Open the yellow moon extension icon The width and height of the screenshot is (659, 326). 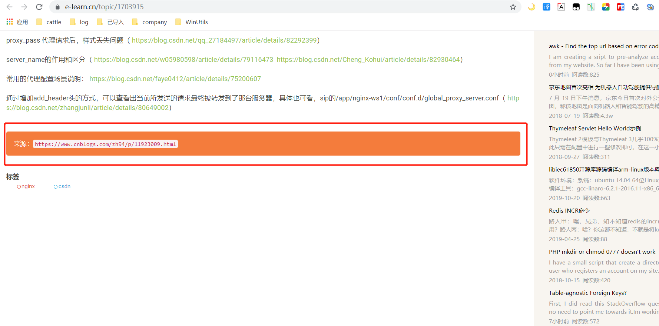pyautogui.click(x=531, y=7)
